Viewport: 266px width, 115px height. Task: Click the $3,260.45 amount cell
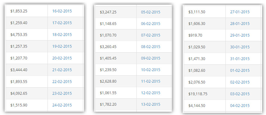click(x=116, y=47)
